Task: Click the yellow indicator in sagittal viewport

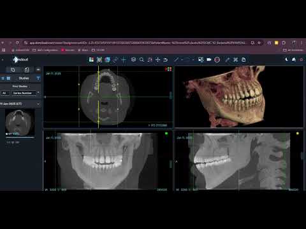Action: click(x=298, y=134)
